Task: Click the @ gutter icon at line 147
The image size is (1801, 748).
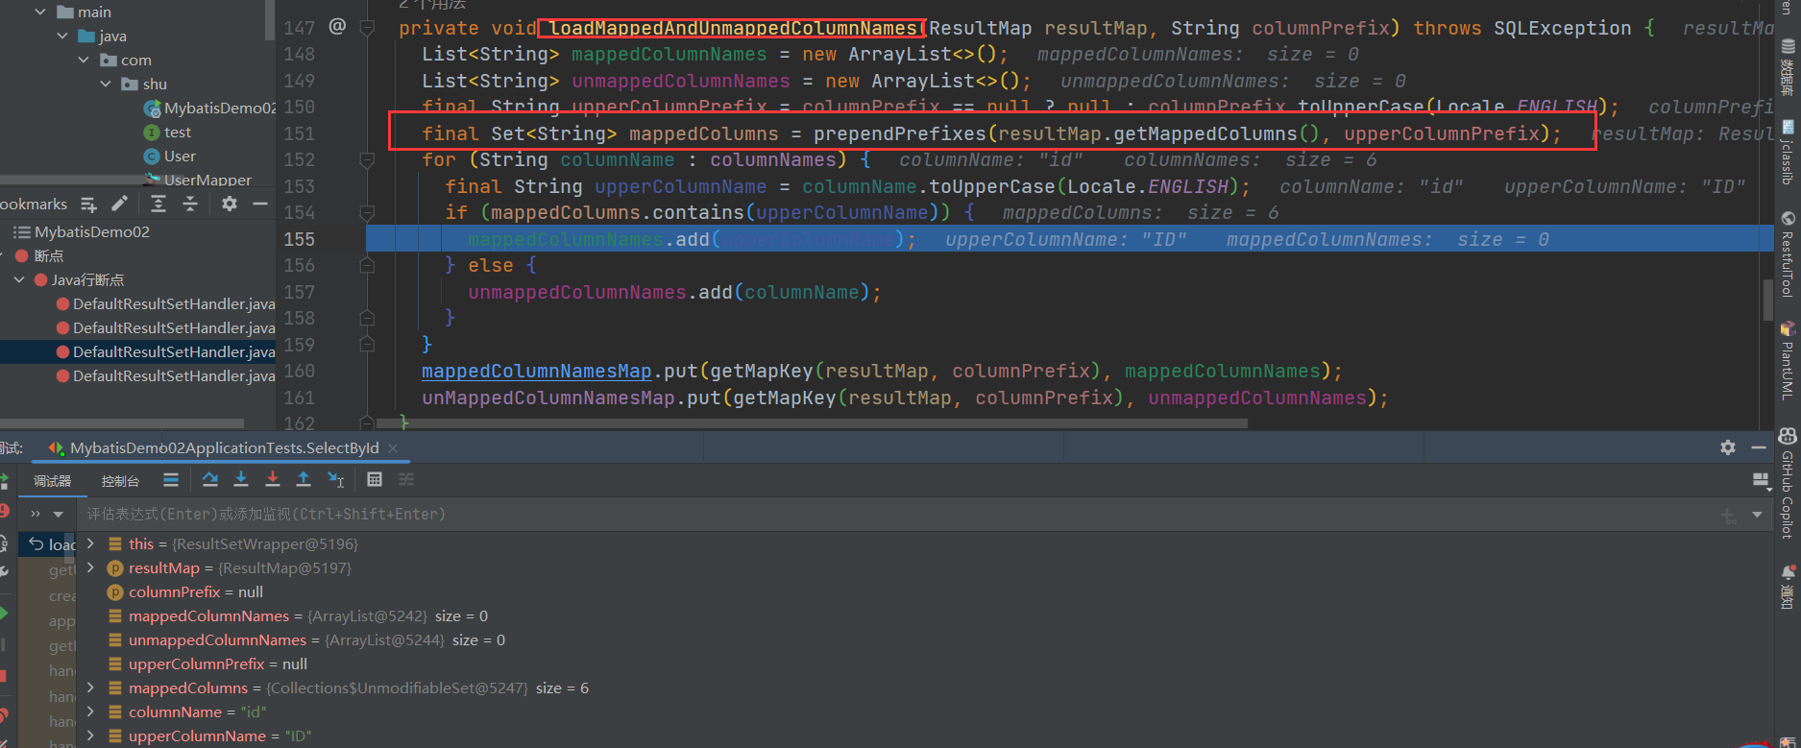Action: pos(337,26)
